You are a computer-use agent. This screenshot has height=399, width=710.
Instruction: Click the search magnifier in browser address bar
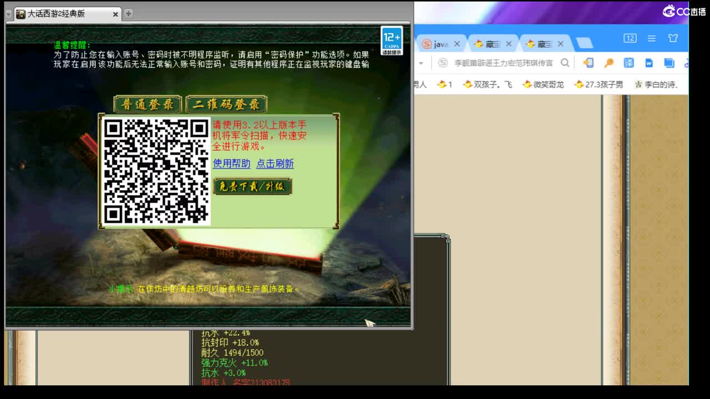tap(565, 63)
